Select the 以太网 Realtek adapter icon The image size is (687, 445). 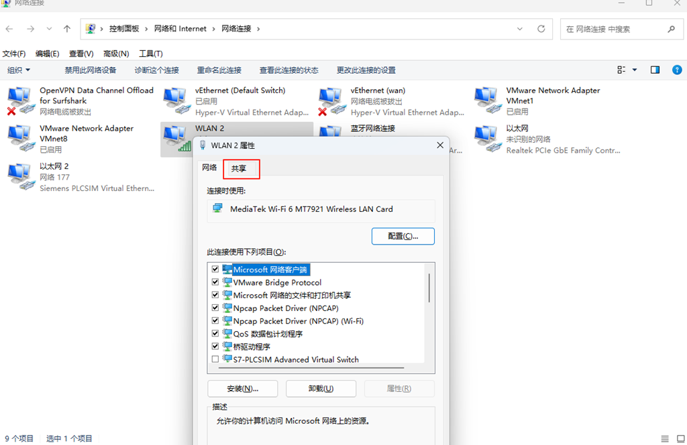(487, 138)
